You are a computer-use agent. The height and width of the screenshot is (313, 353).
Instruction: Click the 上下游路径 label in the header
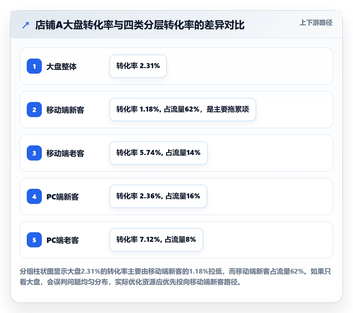point(316,23)
